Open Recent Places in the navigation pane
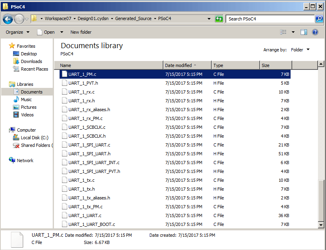This screenshot has height=250, width=326. click(x=34, y=69)
